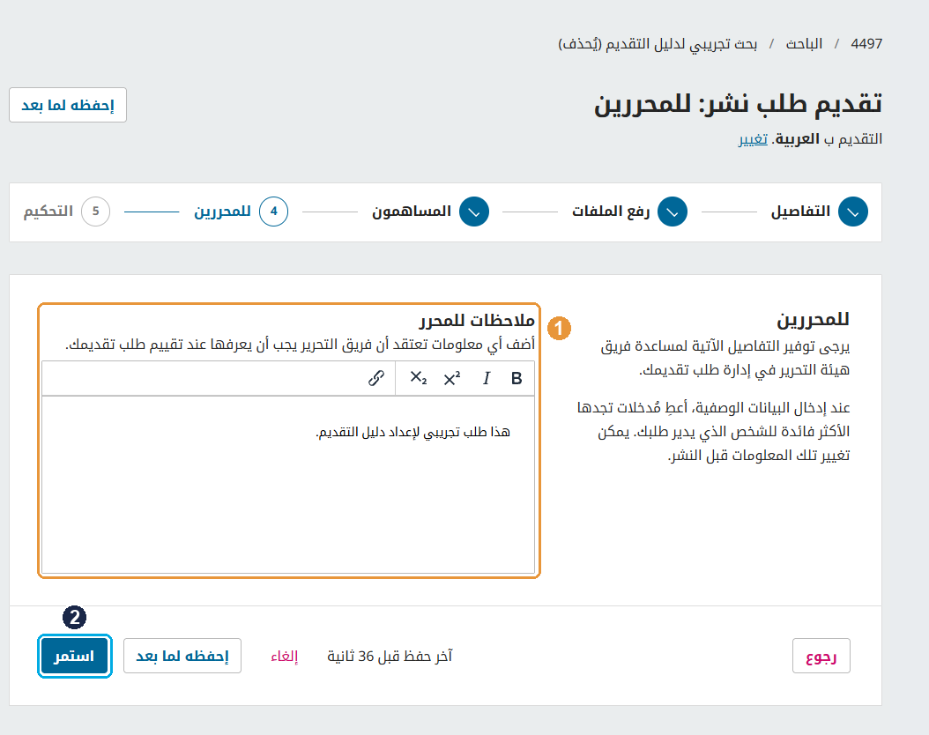
Task: Click the تغيير language link
Action: 753,139
